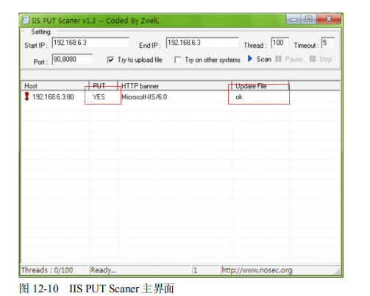Click the End IP input field
370x296 pixels.
202,43
